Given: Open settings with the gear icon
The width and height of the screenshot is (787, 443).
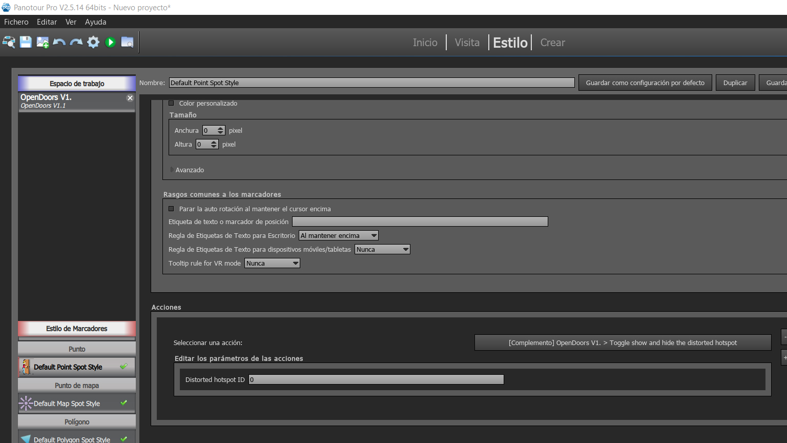Looking at the screenshot, I should point(93,42).
